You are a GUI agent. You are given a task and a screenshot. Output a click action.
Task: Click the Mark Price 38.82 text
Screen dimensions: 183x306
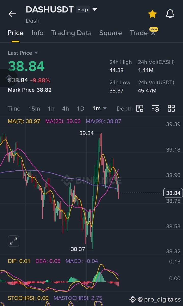tap(30, 90)
